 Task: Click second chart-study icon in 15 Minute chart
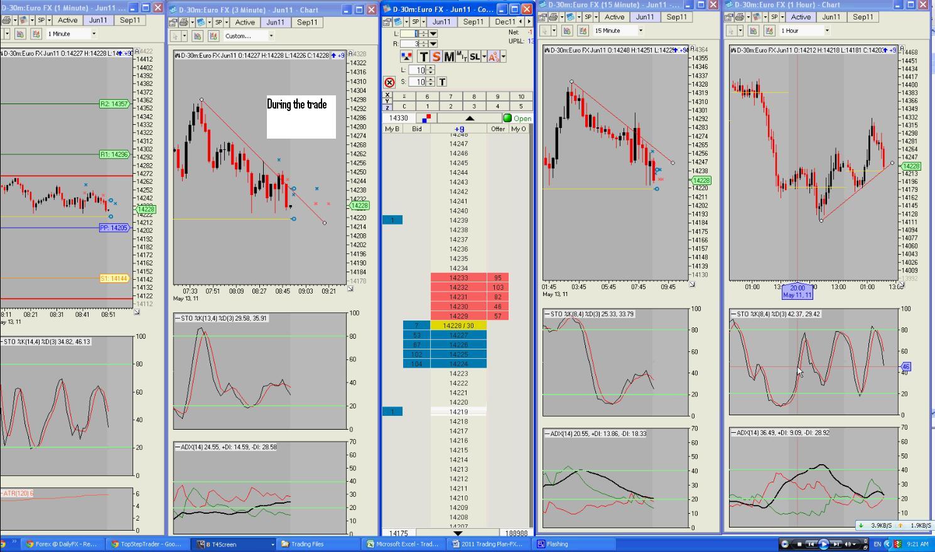[x=583, y=31]
